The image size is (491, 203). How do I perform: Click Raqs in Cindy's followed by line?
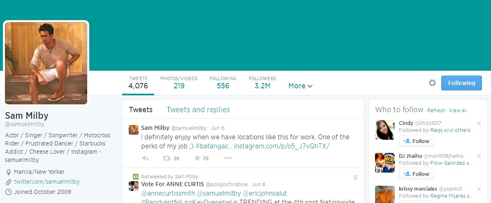(x=436, y=130)
